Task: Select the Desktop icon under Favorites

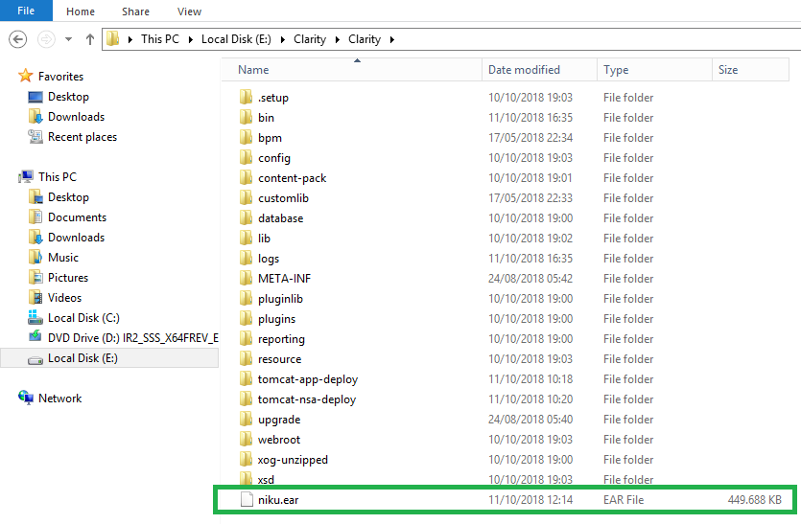Action: 35,97
